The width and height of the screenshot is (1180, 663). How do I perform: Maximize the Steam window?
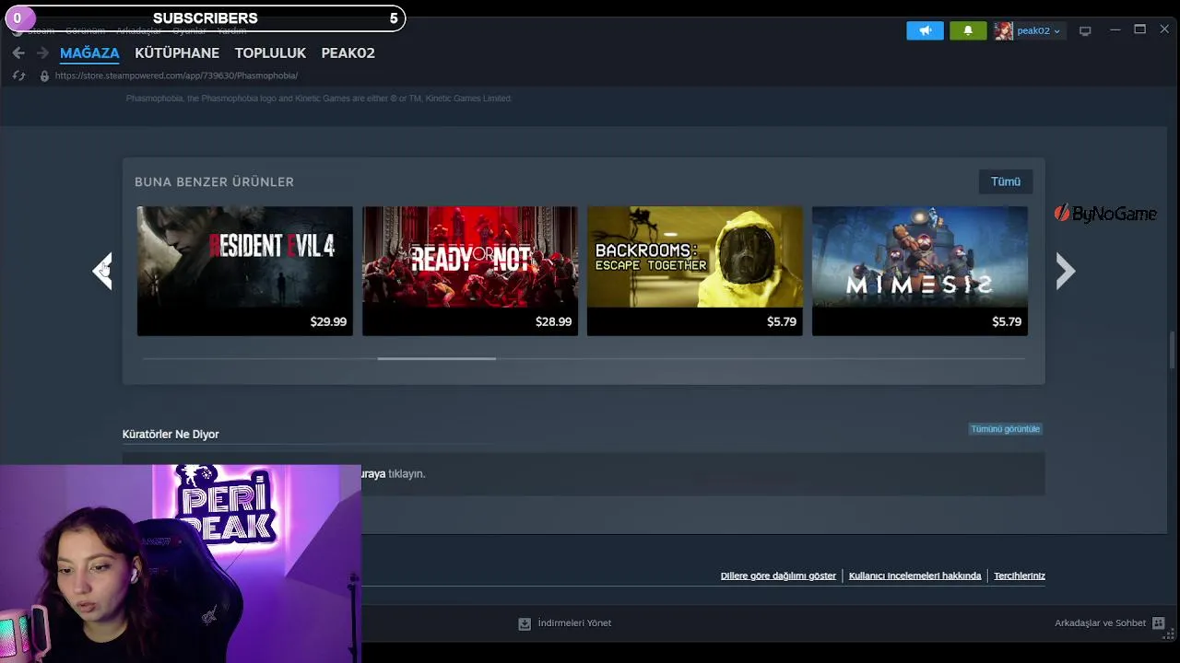point(1139,30)
